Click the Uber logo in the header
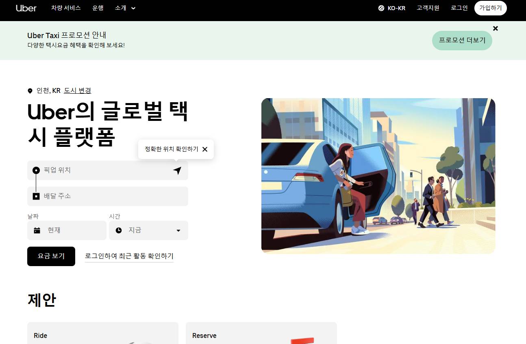Viewport: 526px width, 344px height. tap(26, 8)
